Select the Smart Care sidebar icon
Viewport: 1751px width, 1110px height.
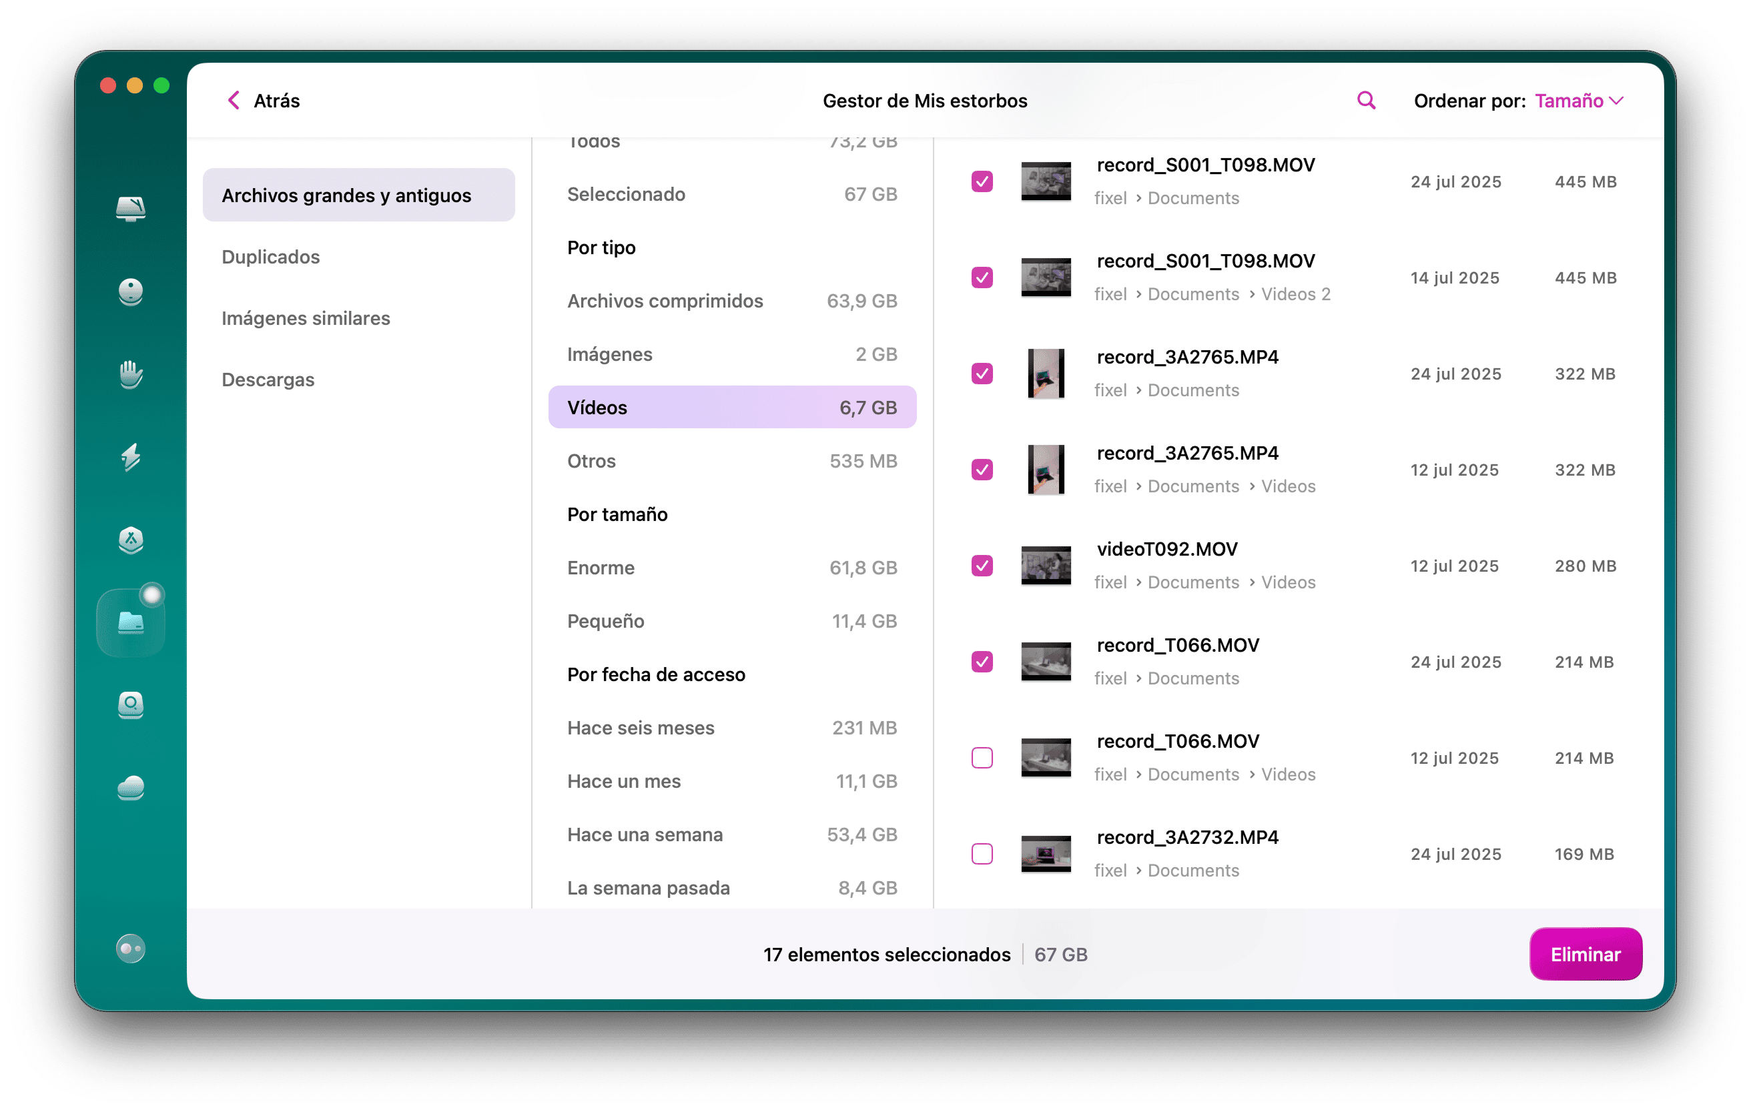click(x=131, y=292)
